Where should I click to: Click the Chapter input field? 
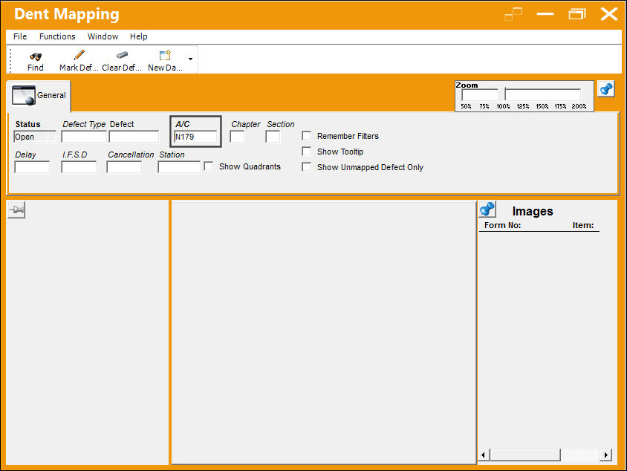tap(237, 137)
